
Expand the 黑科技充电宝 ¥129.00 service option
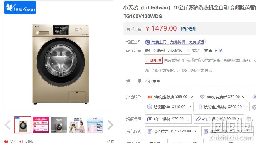[172, 131]
